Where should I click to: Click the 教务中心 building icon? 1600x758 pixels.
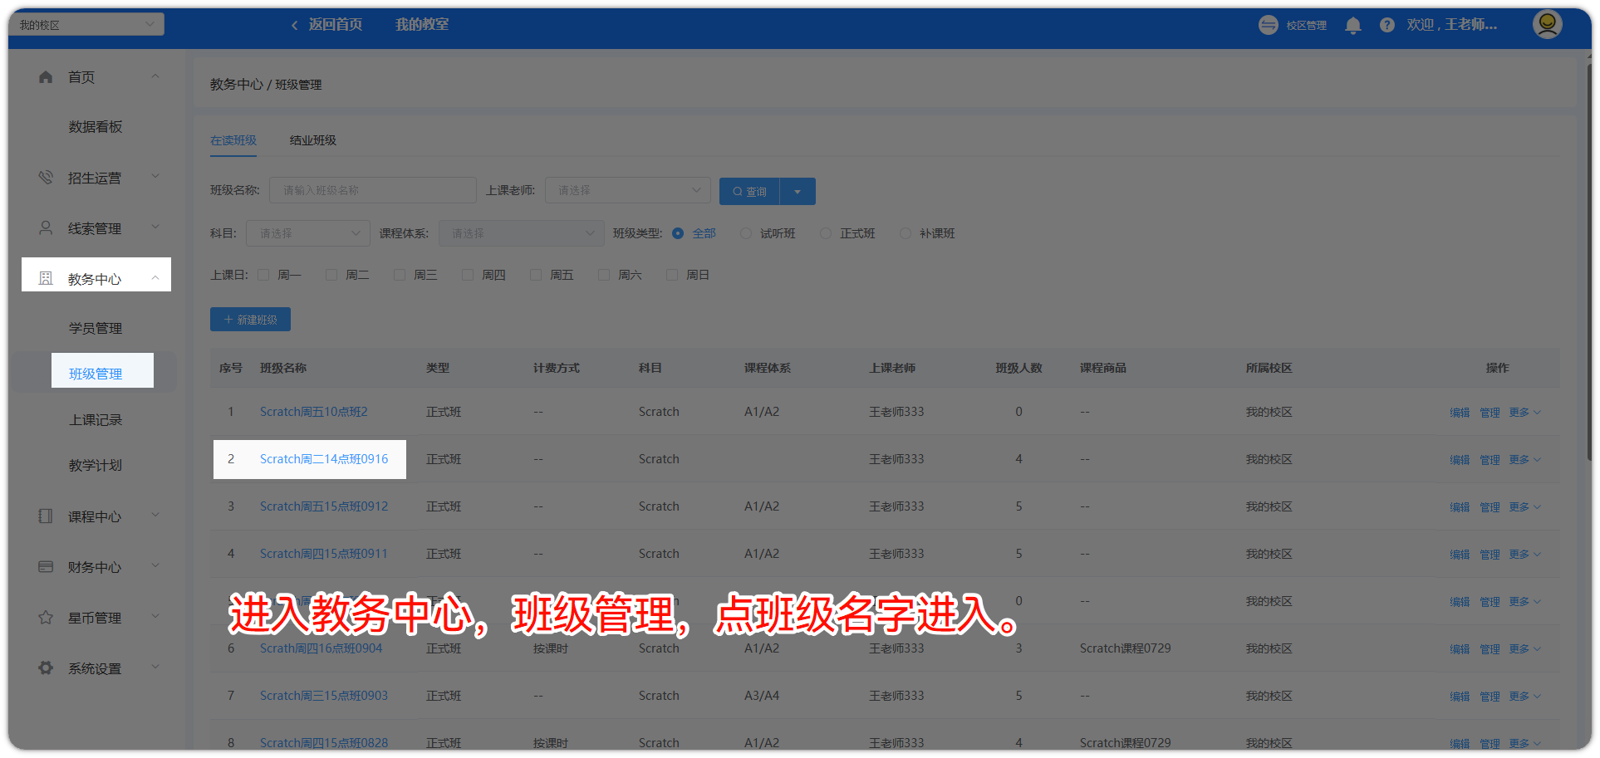[46, 278]
